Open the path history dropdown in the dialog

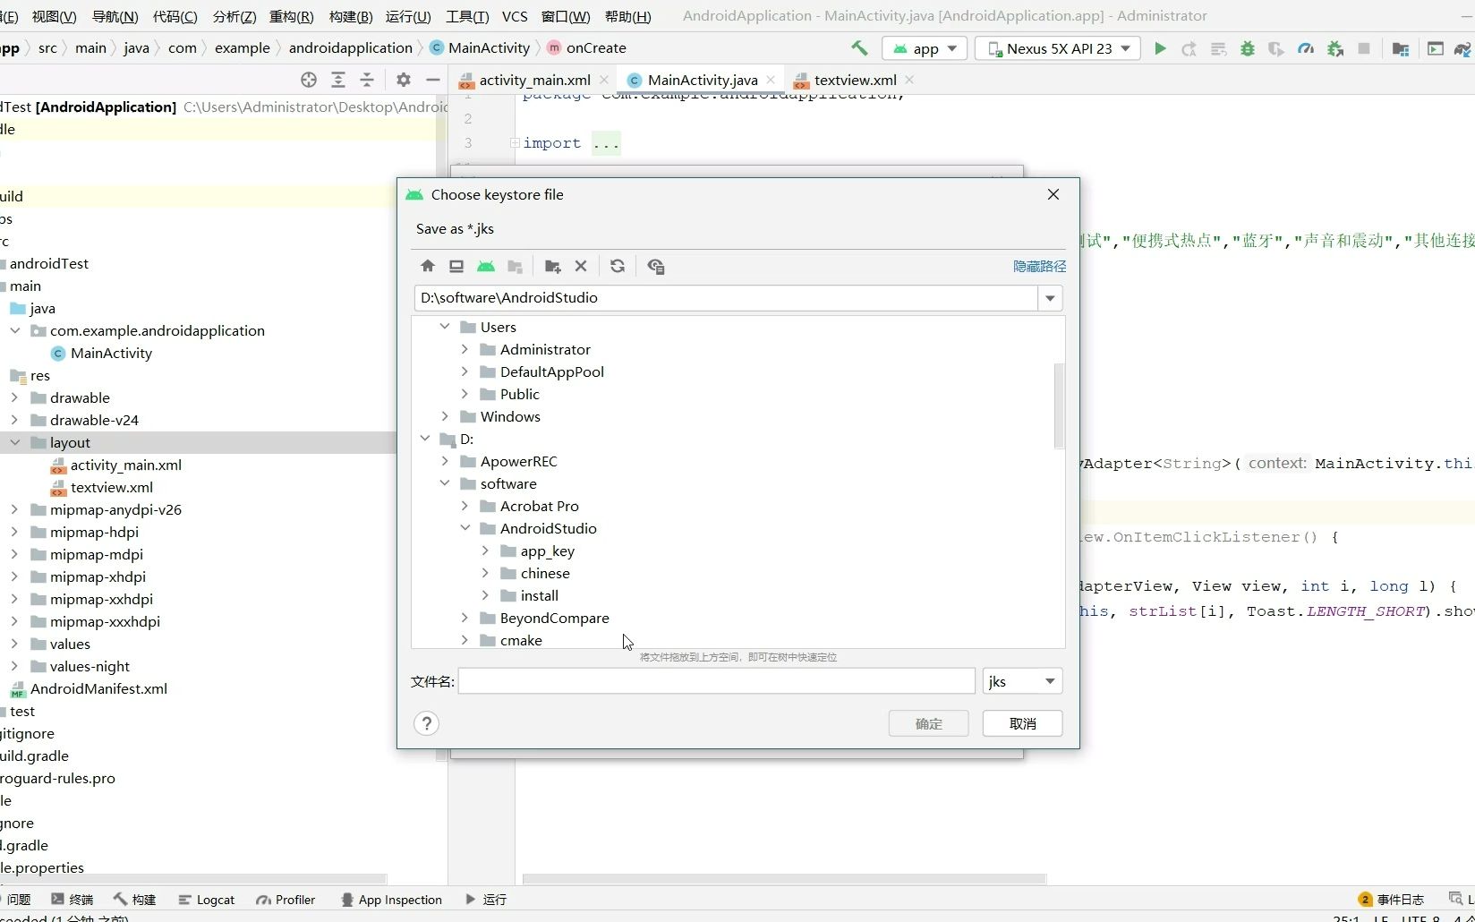pos(1049,298)
